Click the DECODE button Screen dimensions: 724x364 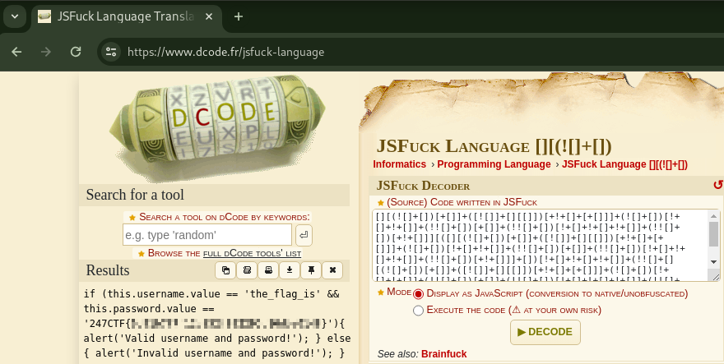click(x=545, y=332)
